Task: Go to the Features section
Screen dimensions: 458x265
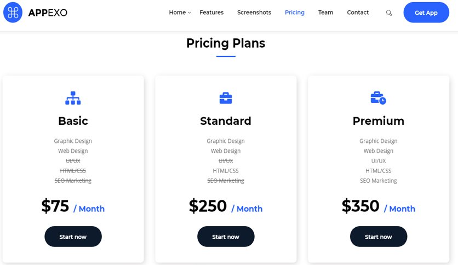Action: coord(211,12)
